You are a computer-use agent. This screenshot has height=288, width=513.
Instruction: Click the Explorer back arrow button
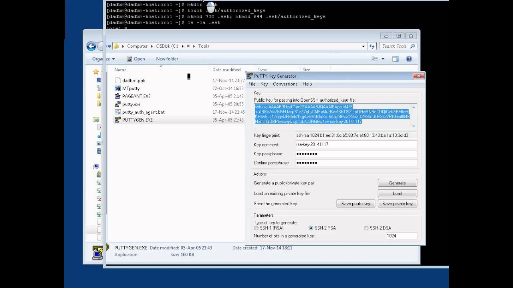coord(91,46)
